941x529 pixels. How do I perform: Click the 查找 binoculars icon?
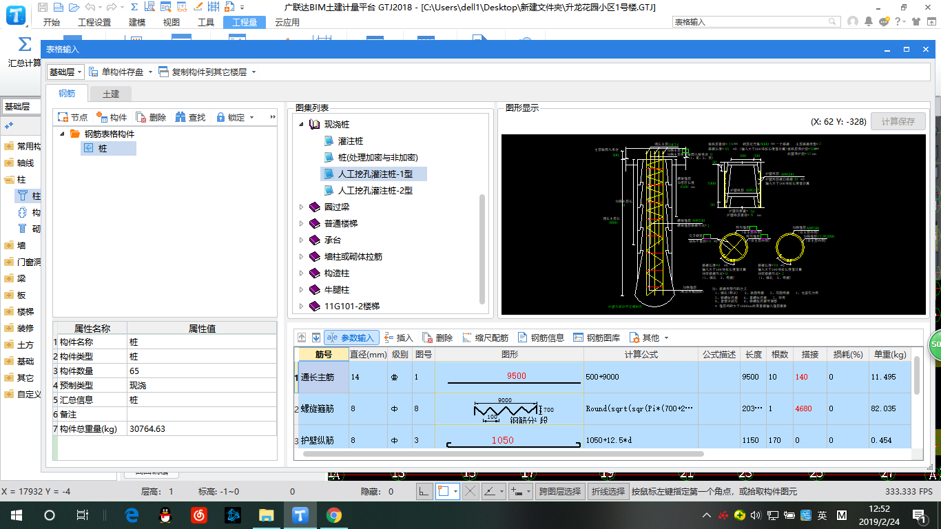coord(180,117)
